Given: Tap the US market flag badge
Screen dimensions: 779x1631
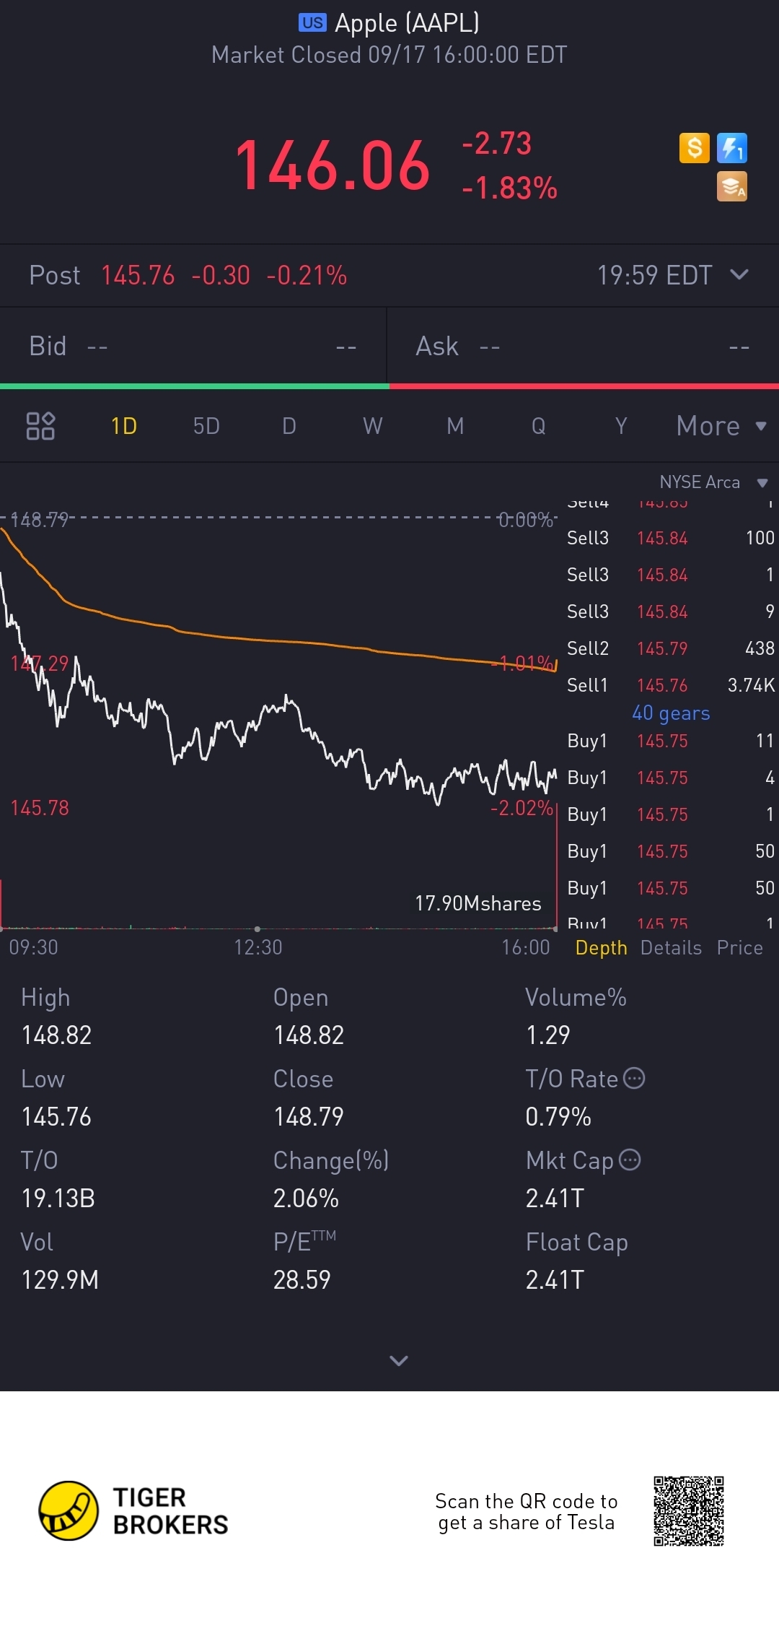Looking at the screenshot, I should click(312, 22).
